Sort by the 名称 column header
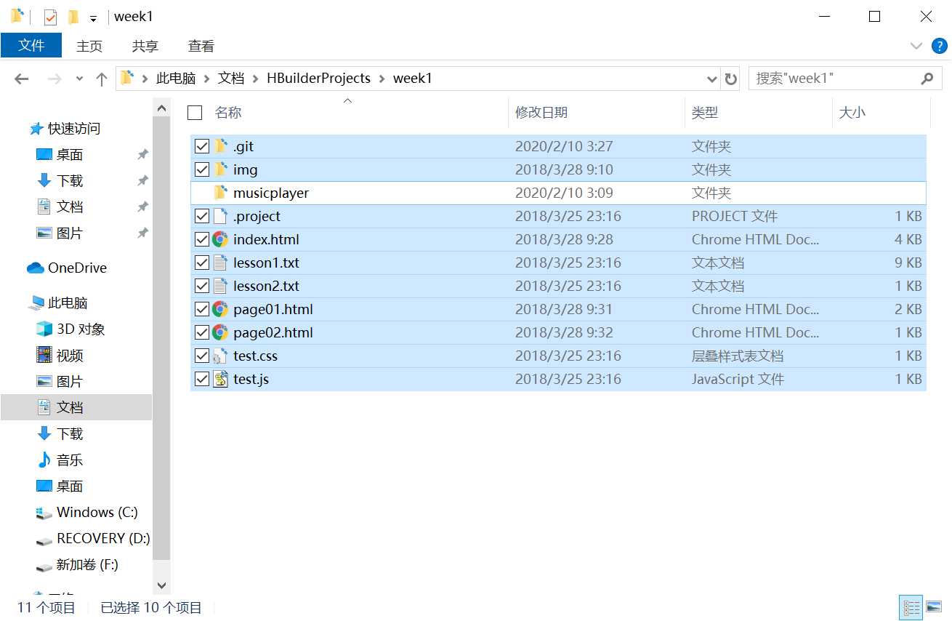Image resolution: width=952 pixels, height=621 pixels. (228, 113)
